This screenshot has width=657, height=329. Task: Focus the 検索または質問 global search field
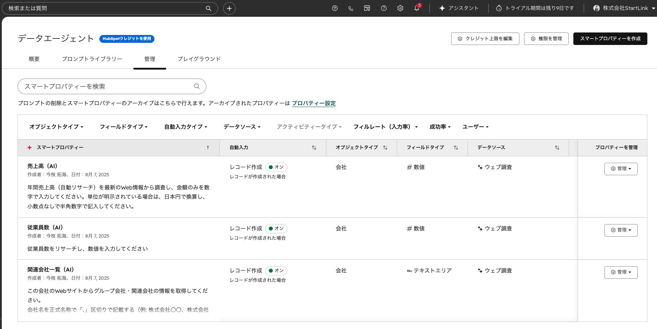click(110, 8)
